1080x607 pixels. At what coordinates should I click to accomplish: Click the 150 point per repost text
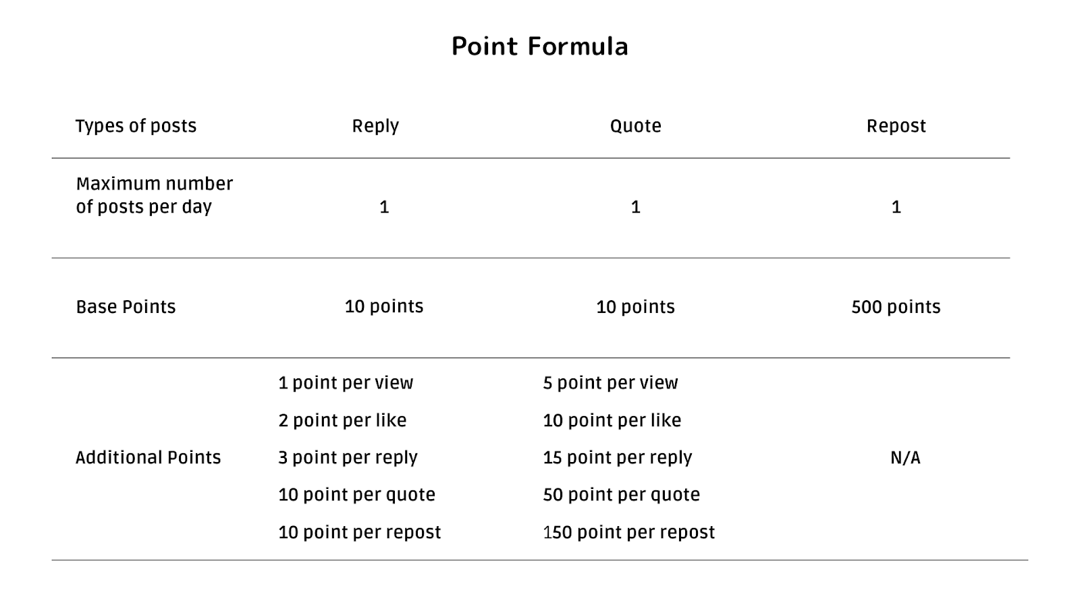click(628, 532)
